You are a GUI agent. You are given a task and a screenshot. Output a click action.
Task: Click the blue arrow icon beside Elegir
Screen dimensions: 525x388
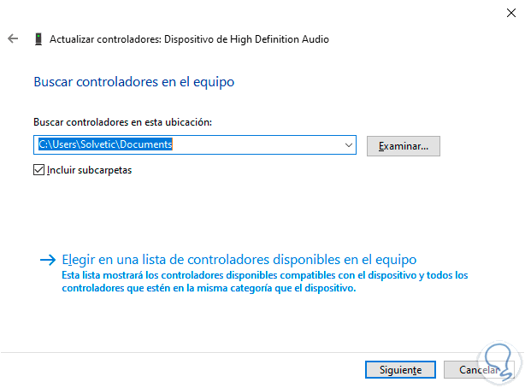pyautogui.click(x=48, y=258)
